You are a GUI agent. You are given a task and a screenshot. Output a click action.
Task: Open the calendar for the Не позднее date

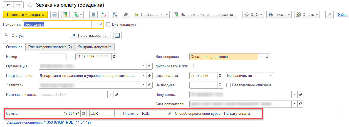[x=220, y=85]
